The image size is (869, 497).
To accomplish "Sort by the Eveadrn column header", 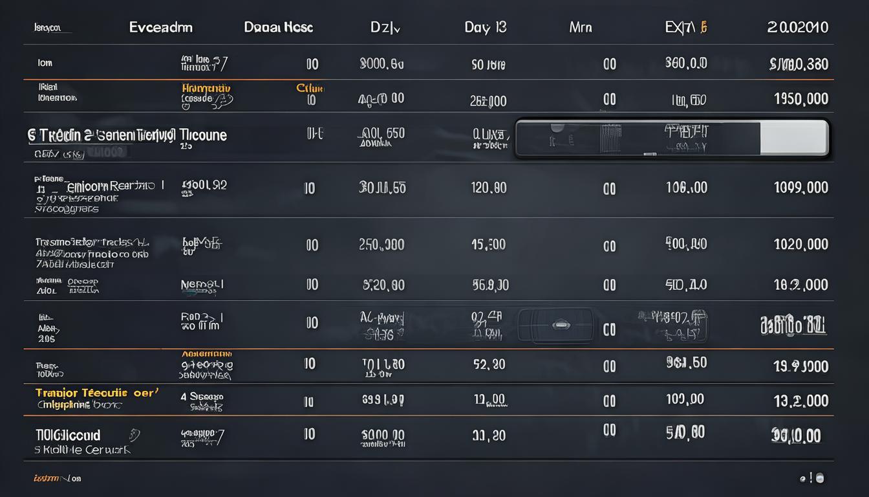I will (160, 28).
